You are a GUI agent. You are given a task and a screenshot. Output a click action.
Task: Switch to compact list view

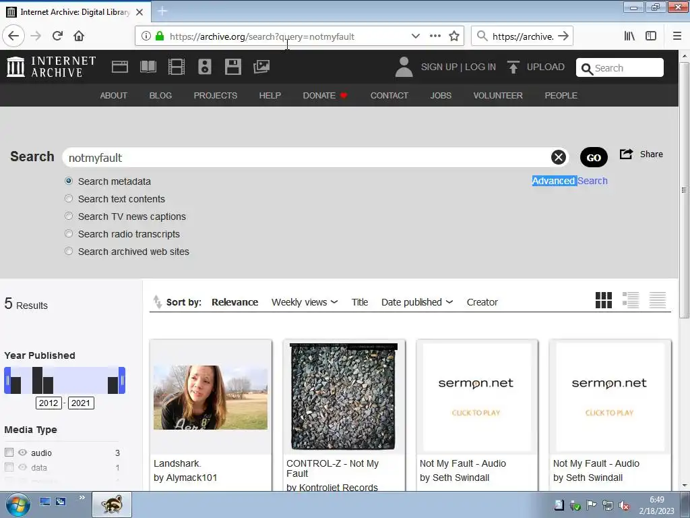pos(658,300)
